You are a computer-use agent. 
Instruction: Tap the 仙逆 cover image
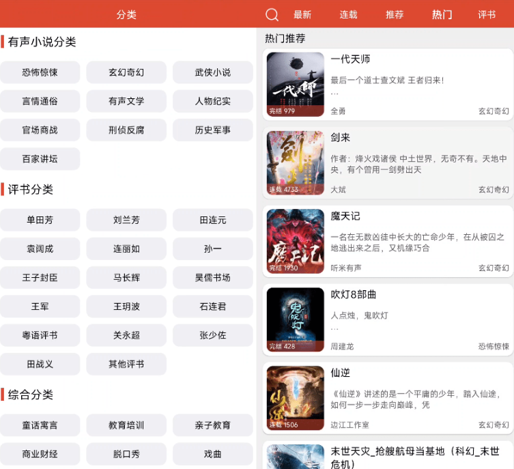coord(296,398)
